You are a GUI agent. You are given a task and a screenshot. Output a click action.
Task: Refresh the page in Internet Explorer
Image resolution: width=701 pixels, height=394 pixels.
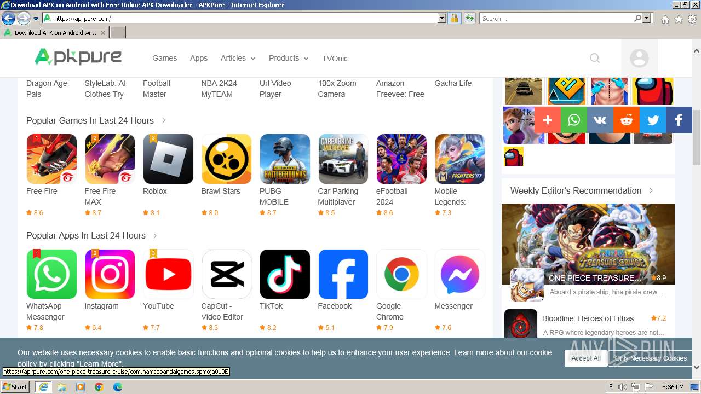[x=469, y=18]
